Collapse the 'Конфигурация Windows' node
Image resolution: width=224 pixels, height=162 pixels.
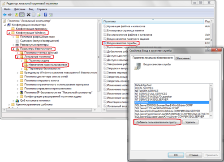9,33
